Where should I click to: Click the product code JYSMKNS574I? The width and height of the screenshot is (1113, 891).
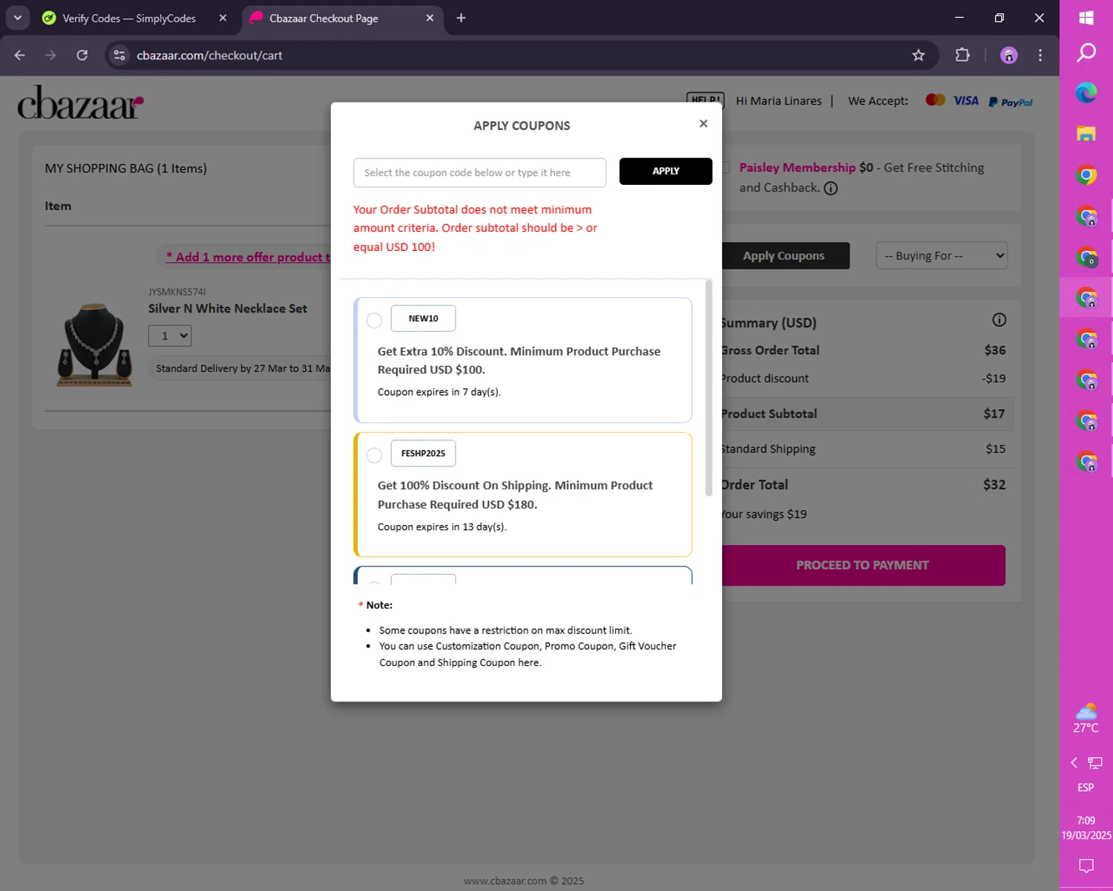click(x=177, y=293)
